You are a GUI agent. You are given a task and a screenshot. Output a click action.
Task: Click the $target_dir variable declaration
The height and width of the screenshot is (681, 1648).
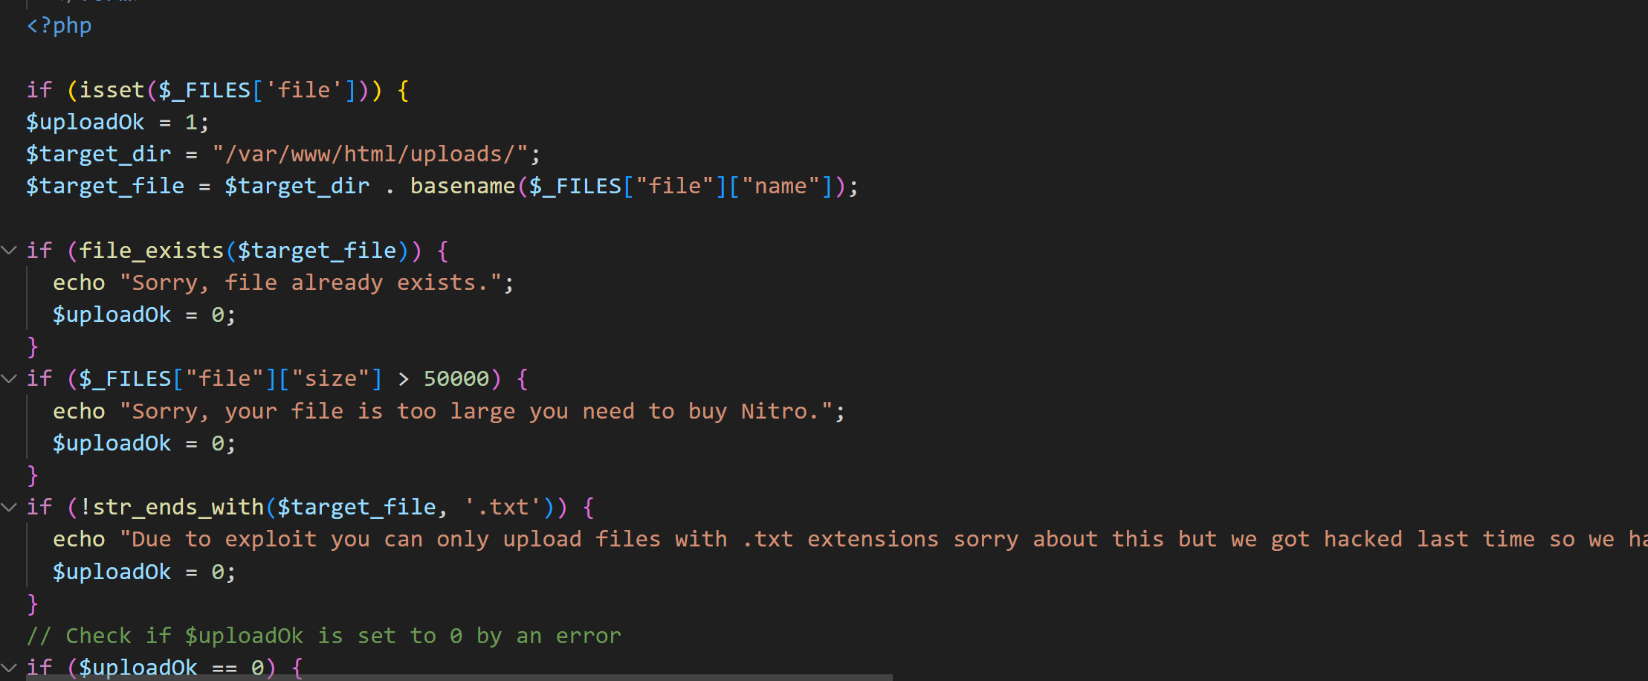(x=98, y=155)
